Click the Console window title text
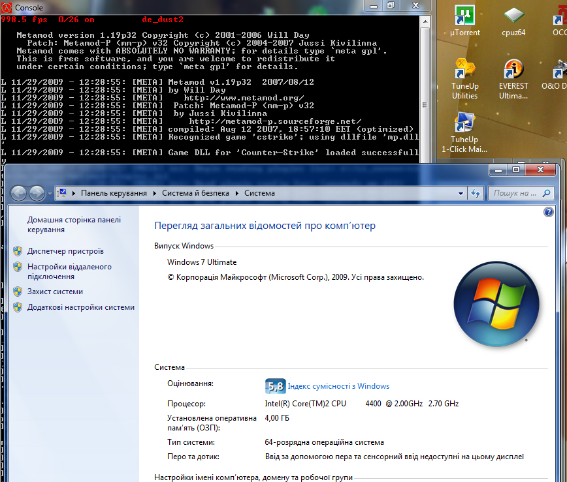Image resolution: width=567 pixels, height=482 pixels. pos(29,8)
